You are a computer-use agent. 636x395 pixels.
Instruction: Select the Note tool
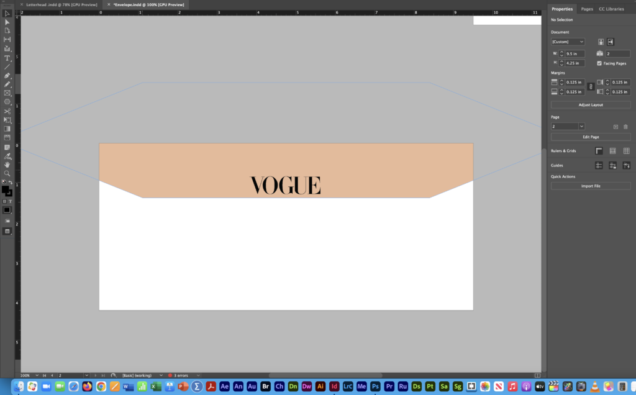[x=7, y=147]
